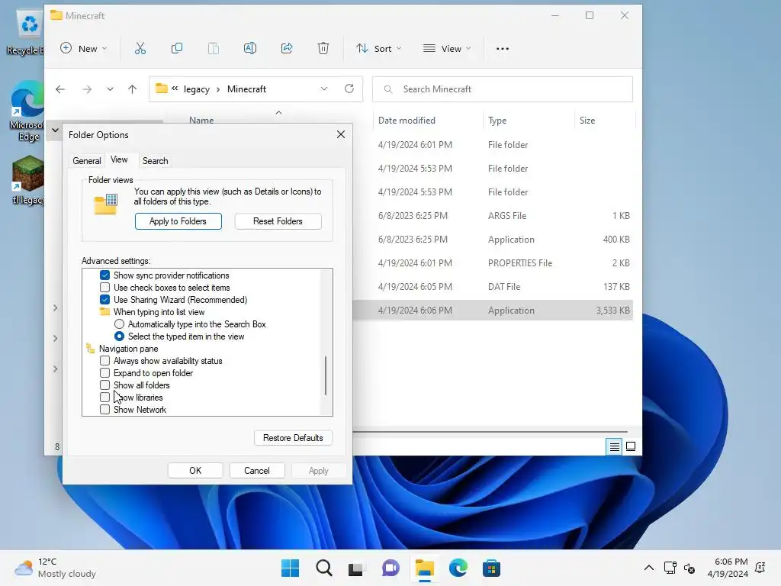Click the Rename icon in toolbar

click(x=250, y=48)
